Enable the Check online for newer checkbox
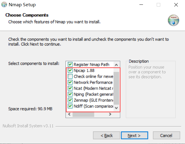Screen dimensions: 185x144 [70, 76]
